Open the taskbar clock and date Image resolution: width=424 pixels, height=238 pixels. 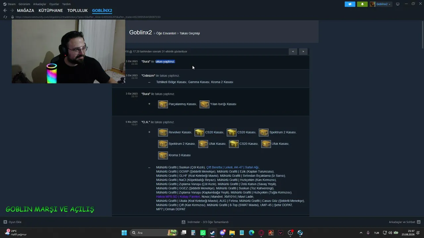click(x=408, y=233)
